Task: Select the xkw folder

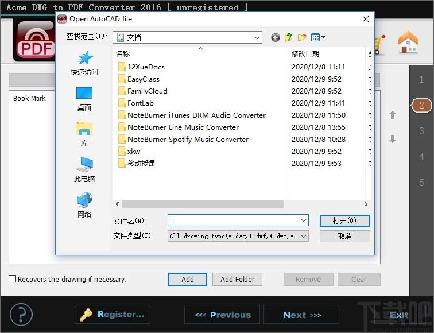Action: click(x=129, y=152)
